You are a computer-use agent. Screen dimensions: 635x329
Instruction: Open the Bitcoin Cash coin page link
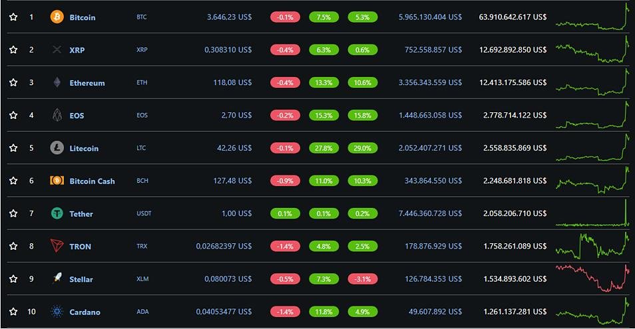(x=92, y=181)
